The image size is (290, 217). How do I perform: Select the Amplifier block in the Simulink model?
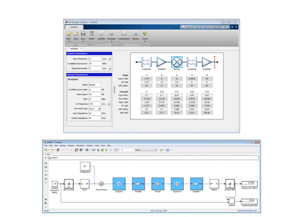click(138, 184)
